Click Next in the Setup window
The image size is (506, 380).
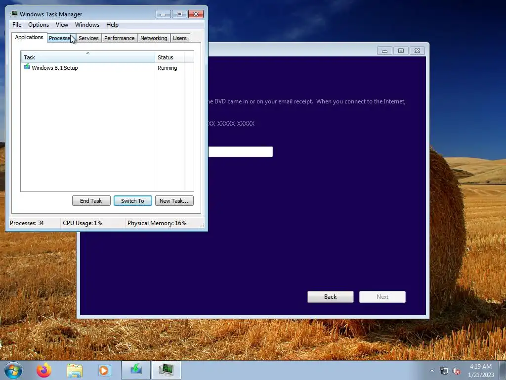[x=382, y=297]
